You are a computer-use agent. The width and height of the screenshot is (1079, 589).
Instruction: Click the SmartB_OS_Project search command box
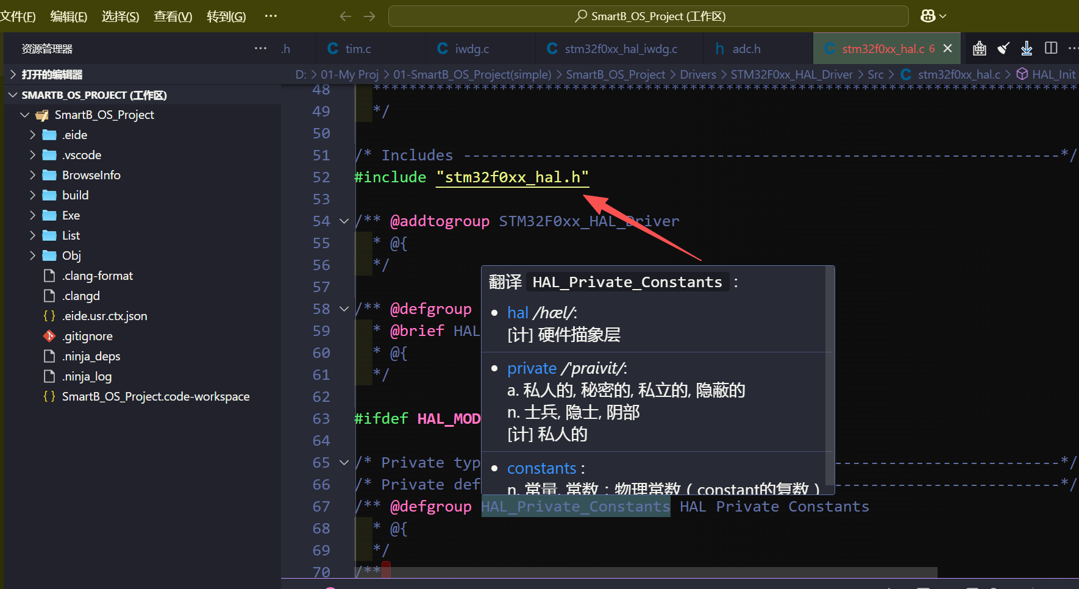(x=648, y=16)
